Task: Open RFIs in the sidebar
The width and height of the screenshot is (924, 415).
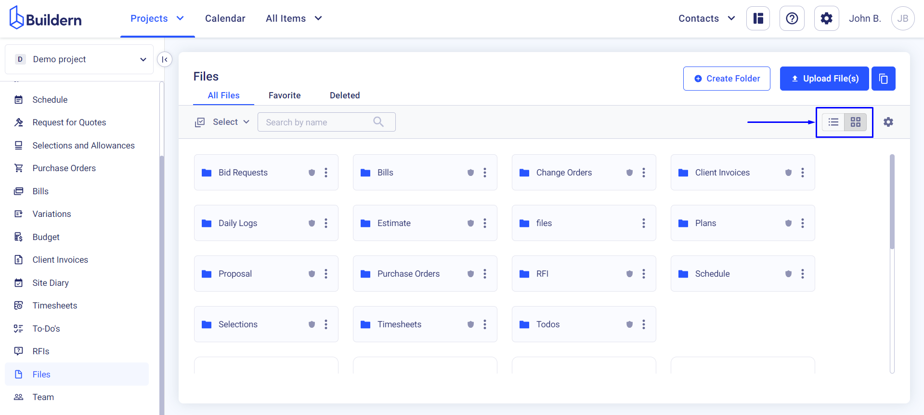Action: [77, 351]
